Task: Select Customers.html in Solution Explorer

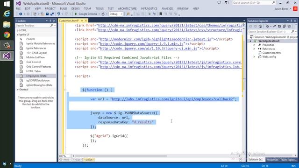Action: pos(272,53)
